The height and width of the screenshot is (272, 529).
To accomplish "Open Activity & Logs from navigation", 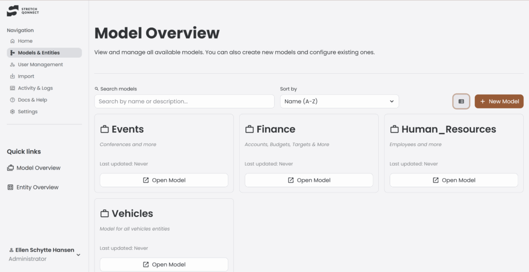I will coord(35,88).
